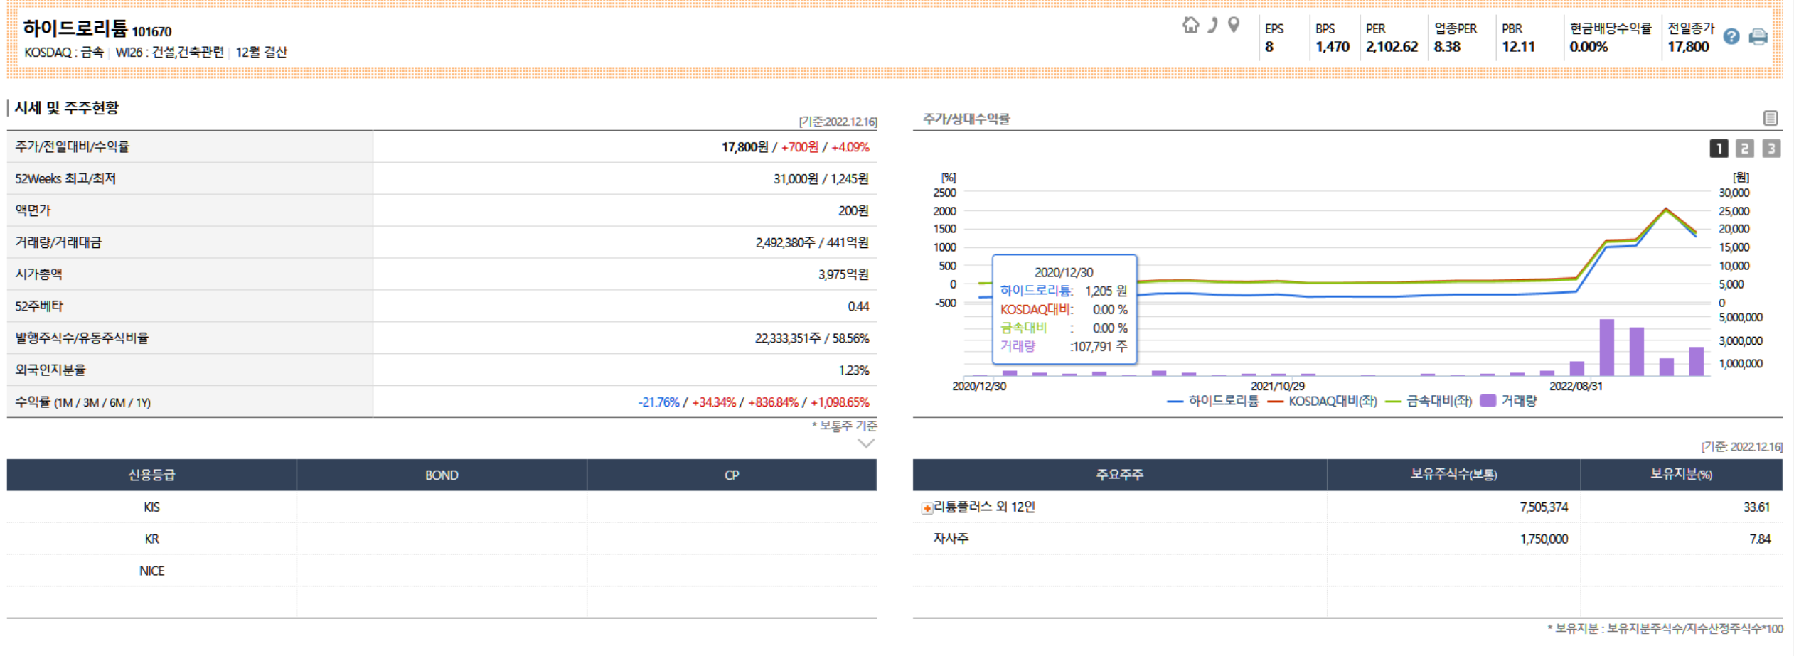The image size is (1794, 656).
Task: Click the 7.84 ownership percentage cell
Action: 1682,539
